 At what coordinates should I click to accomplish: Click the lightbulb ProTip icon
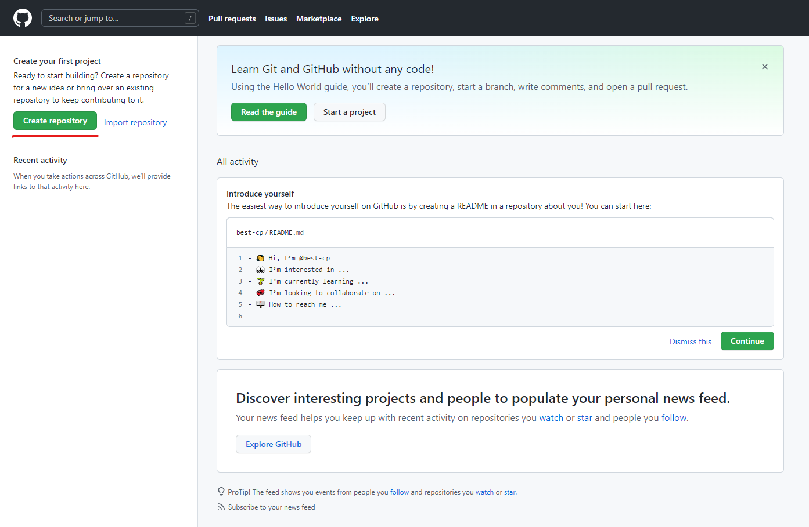point(221,492)
